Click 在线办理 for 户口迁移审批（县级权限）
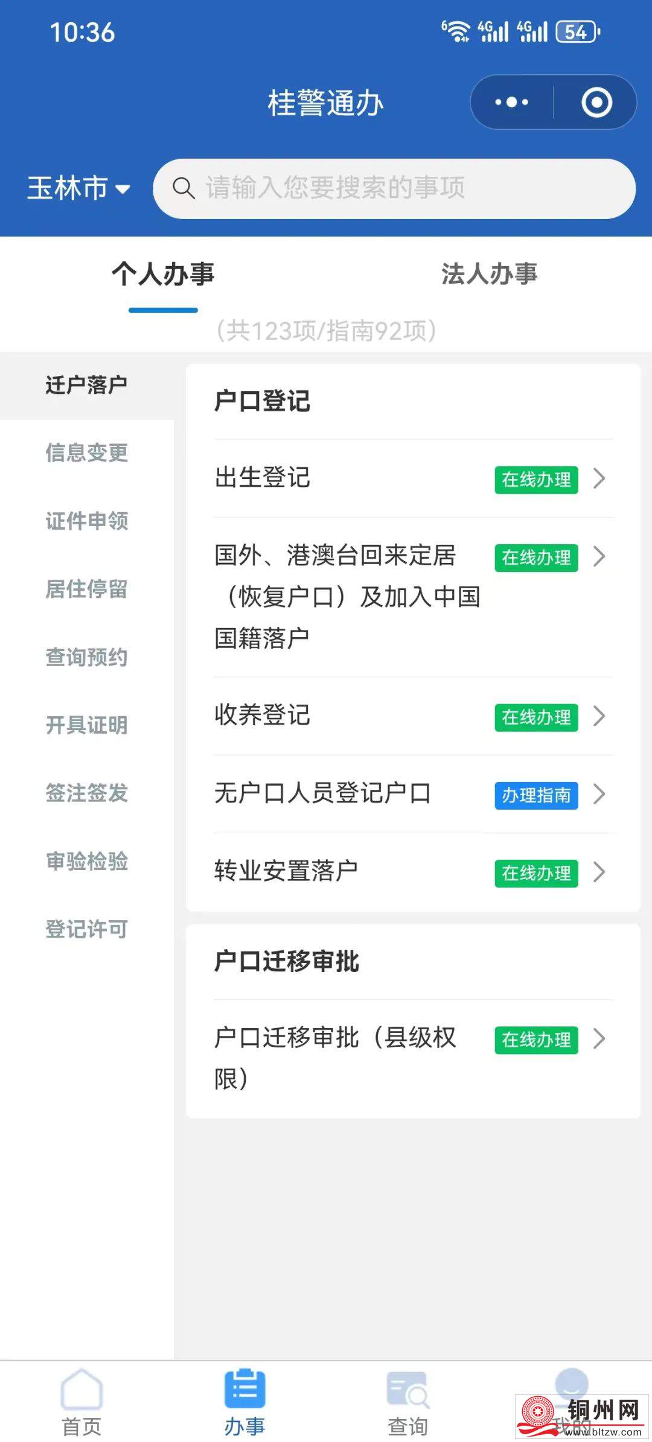 536,1040
